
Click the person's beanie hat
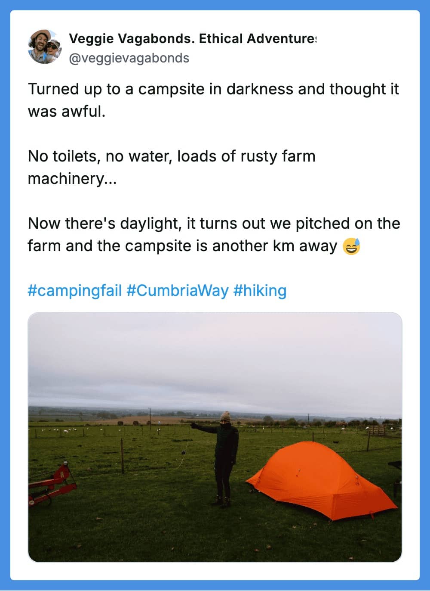225,417
